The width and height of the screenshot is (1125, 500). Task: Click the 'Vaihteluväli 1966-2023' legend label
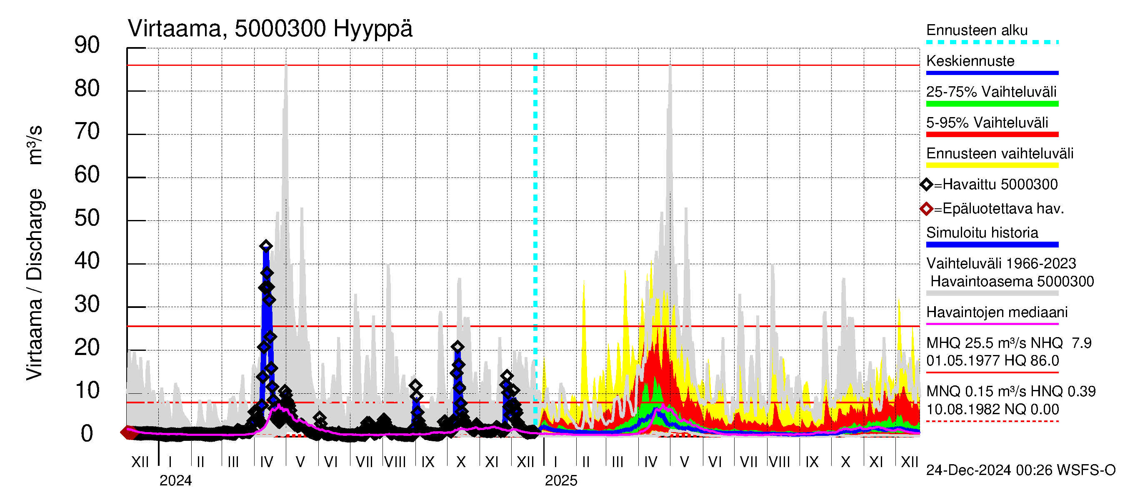pos(1001,263)
